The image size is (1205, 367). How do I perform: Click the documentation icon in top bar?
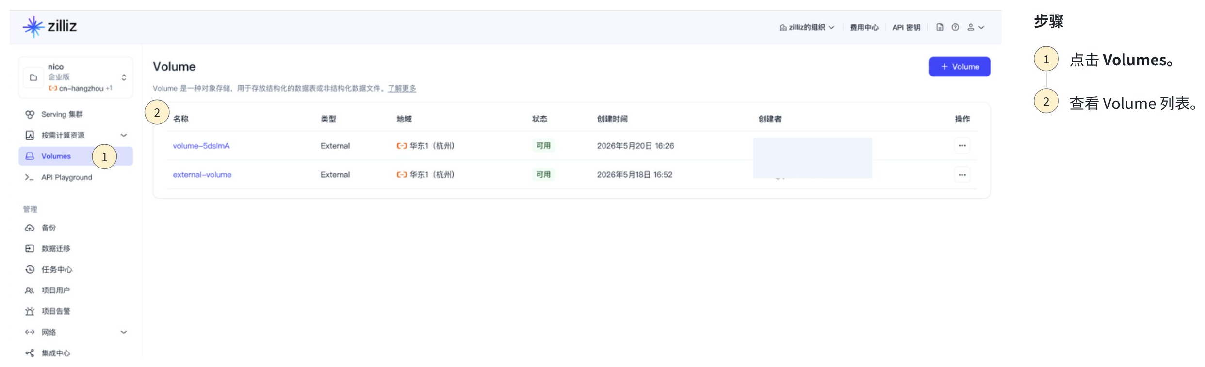click(x=940, y=27)
